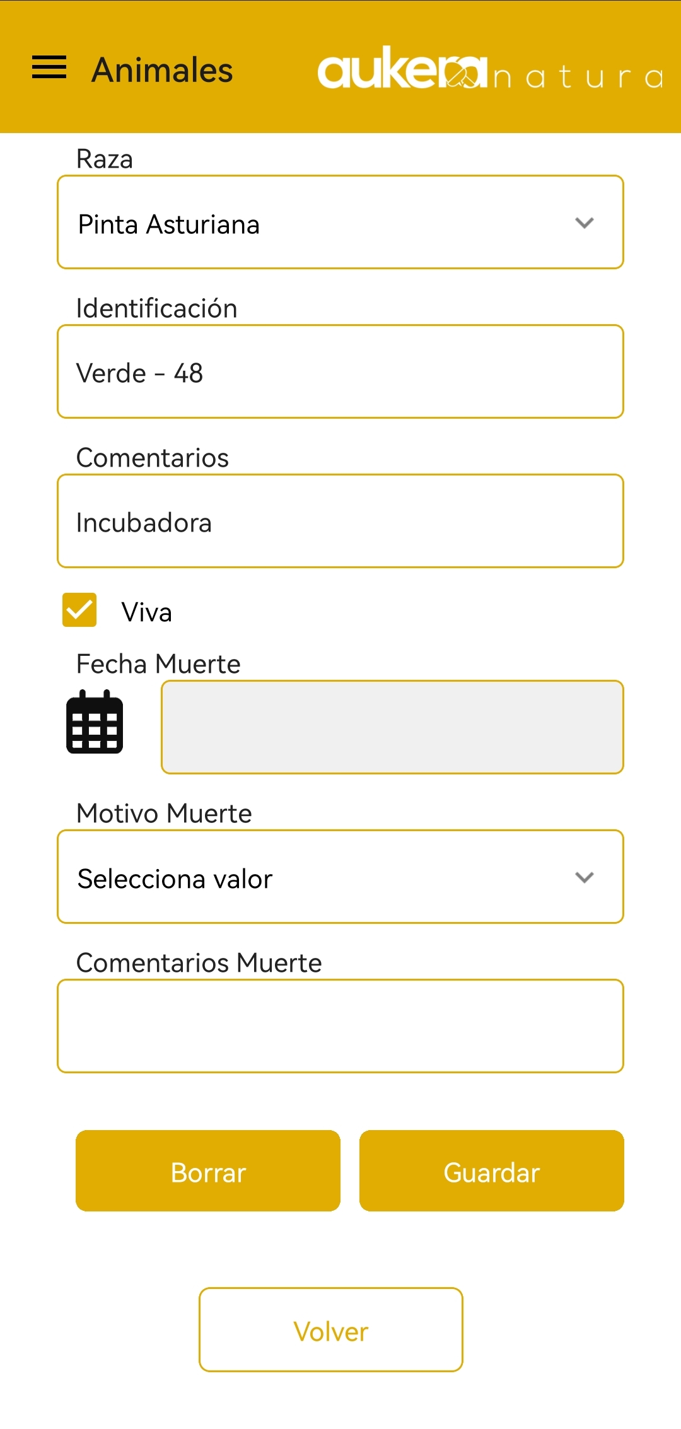Focus the field containing Verde - 48
The width and height of the screenshot is (681, 1429).
point(340,372)
